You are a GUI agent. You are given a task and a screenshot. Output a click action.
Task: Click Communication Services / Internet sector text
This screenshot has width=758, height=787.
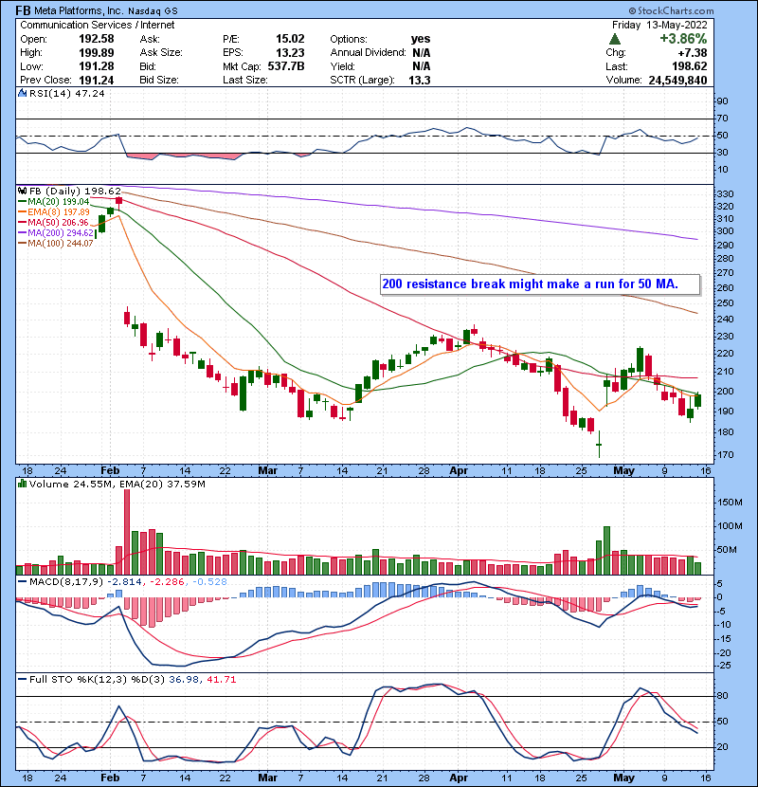click(x=98, y=25)
